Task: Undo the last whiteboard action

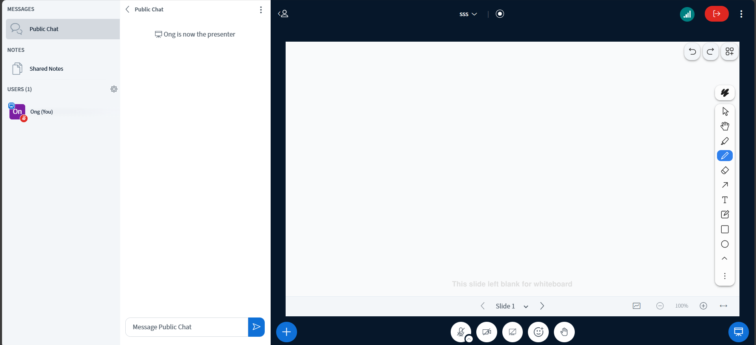Action: tap(692, 51)
